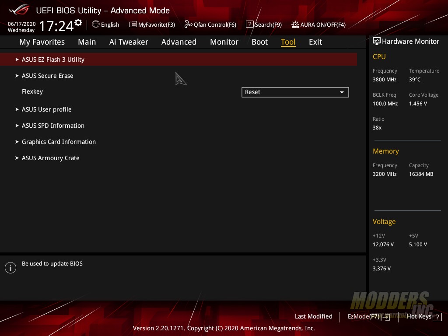Switch to the Ai Tweaker tab
The height and width of the screenshot is (336, 448).
coord(129,42)
